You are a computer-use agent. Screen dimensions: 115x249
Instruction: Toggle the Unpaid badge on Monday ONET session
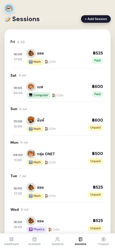point(95,161)
